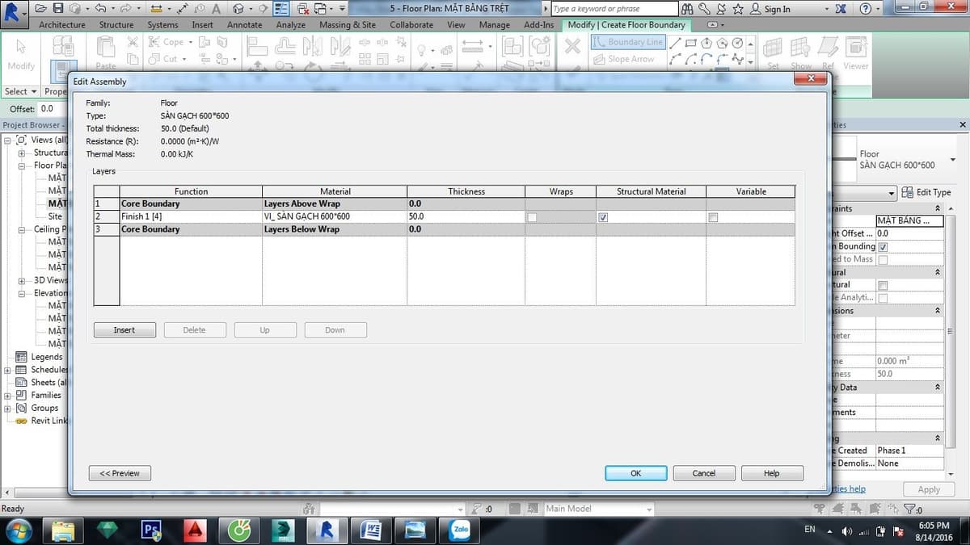
Task: Open the Select panel dropdown
Action: [x=20, y=91]
